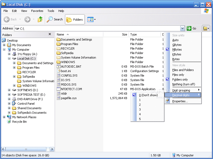213x159 pixels.
Task: Click the AUTOEXEC.BAT file icon
Action: coord(58,67)
